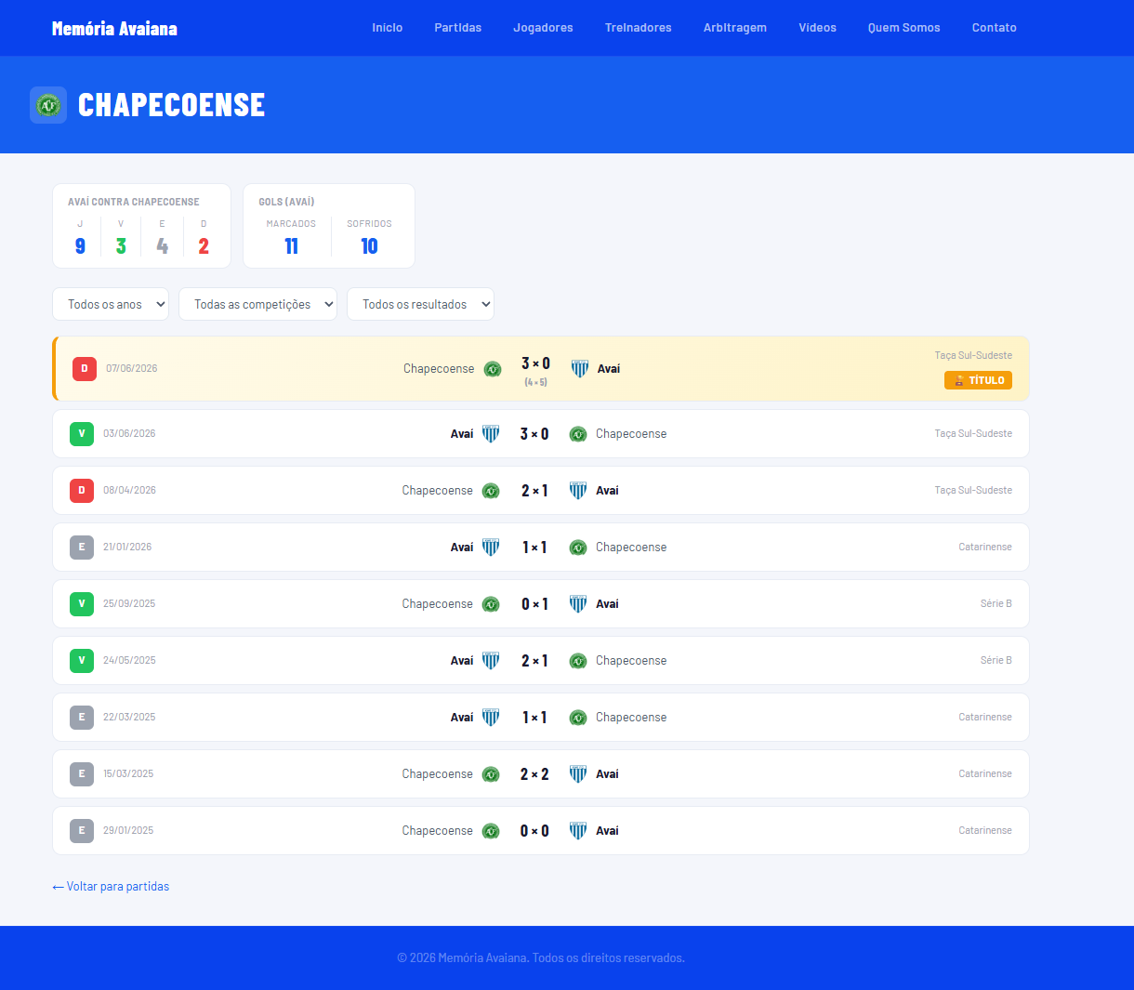
Task: Click the Avaí crest in the 07/06/2026 match
Action: 580,369
